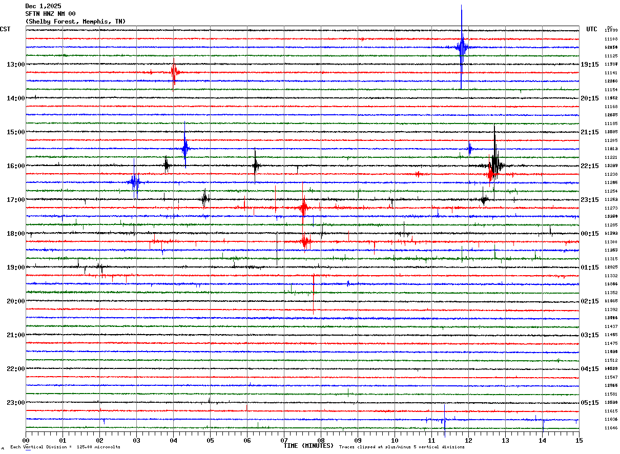
Task: Click the 14:00 CST row label
Action: [x=16, y=98]
